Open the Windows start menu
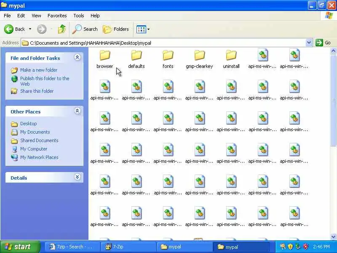 20,247
